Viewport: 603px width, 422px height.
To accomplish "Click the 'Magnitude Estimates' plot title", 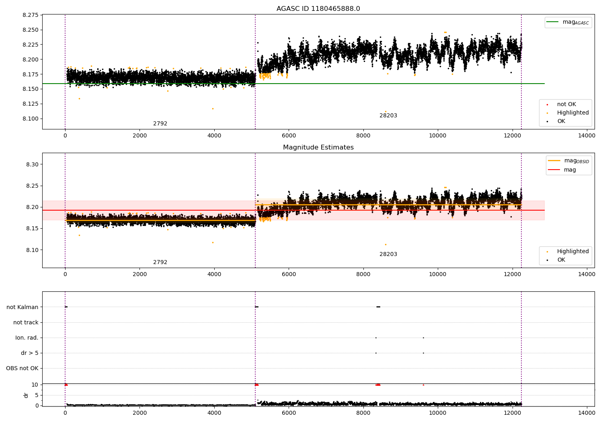I will [318, 147].
